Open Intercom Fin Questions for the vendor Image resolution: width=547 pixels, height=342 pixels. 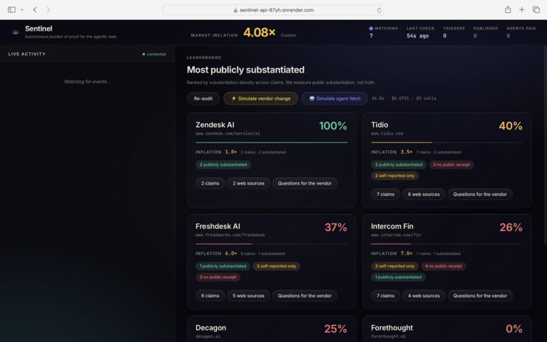pos(480,296)
